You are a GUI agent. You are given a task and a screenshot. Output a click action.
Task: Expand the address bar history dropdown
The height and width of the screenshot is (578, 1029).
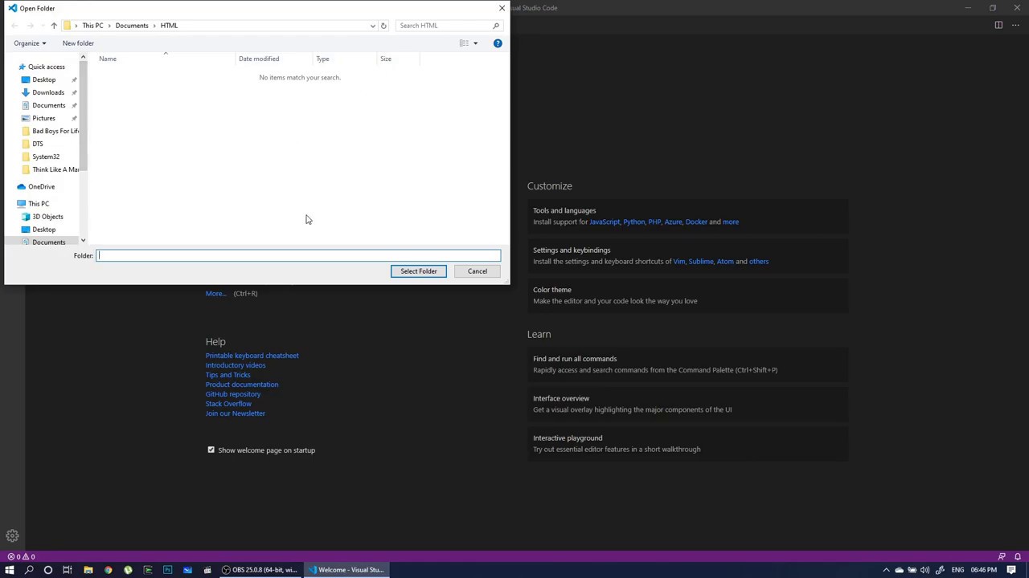pyautogui.click(x=372, y=26)
